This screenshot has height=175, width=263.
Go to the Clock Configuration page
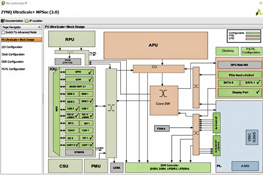(x=13, y=54)
